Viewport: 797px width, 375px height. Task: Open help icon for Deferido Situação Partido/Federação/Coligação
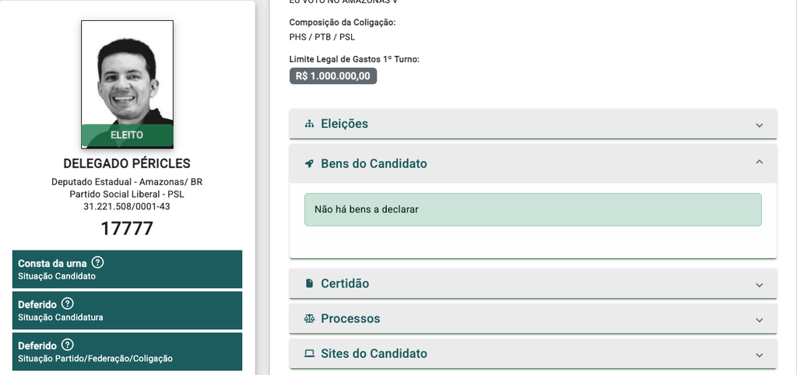[x=67, y=345]
